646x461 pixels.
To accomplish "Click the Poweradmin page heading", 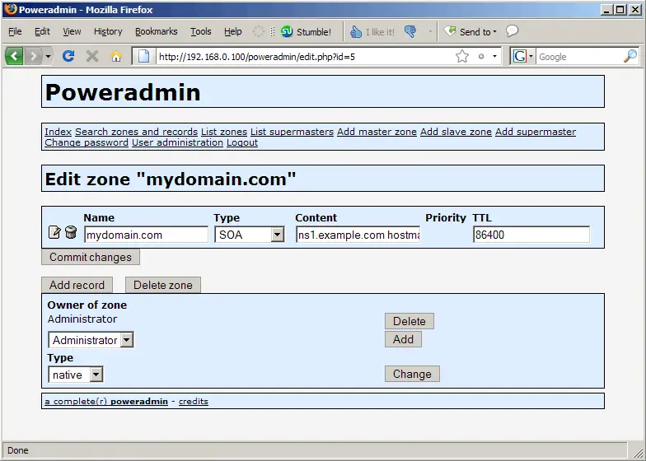I will point(123,92).
